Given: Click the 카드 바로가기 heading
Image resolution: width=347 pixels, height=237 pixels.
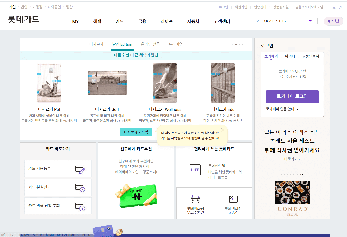Looking at the screenshot, I should click(x=58, y=149).
